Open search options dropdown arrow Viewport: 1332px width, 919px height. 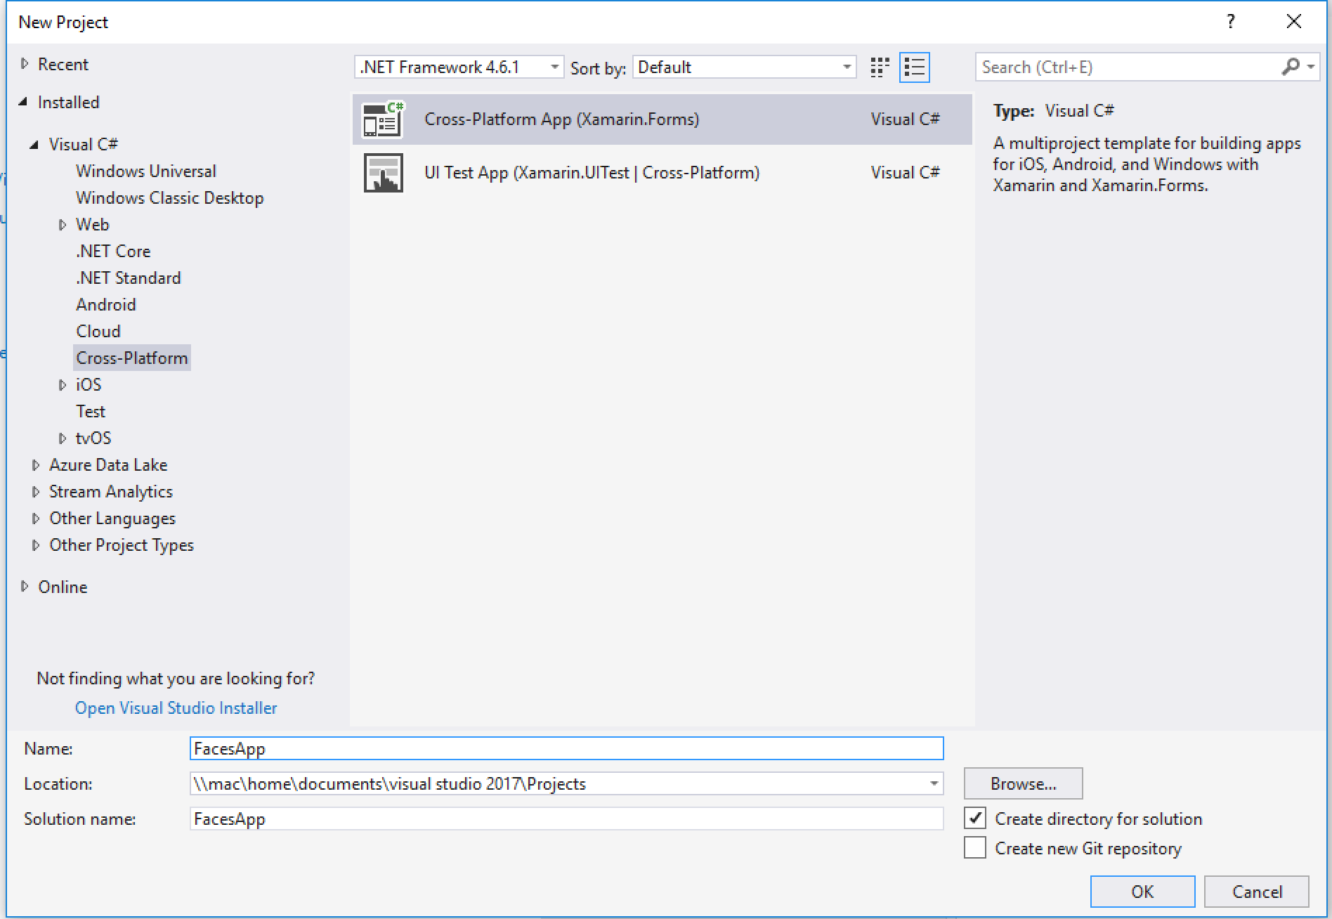[x=1311, y=67]
